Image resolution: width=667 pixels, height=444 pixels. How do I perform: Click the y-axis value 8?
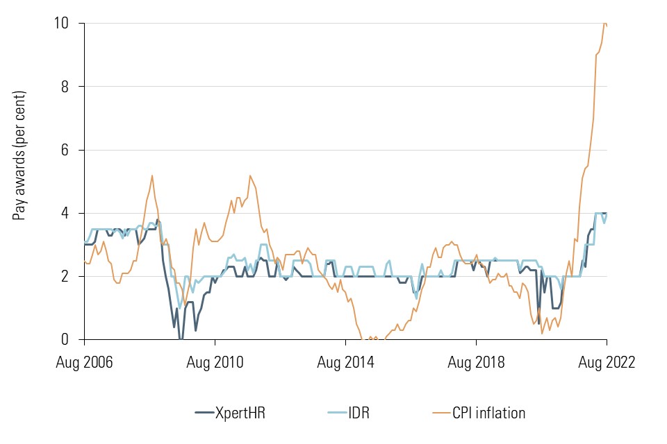click(65, 87)
